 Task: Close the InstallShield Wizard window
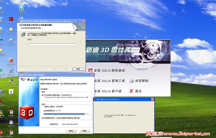pos(84,21)
